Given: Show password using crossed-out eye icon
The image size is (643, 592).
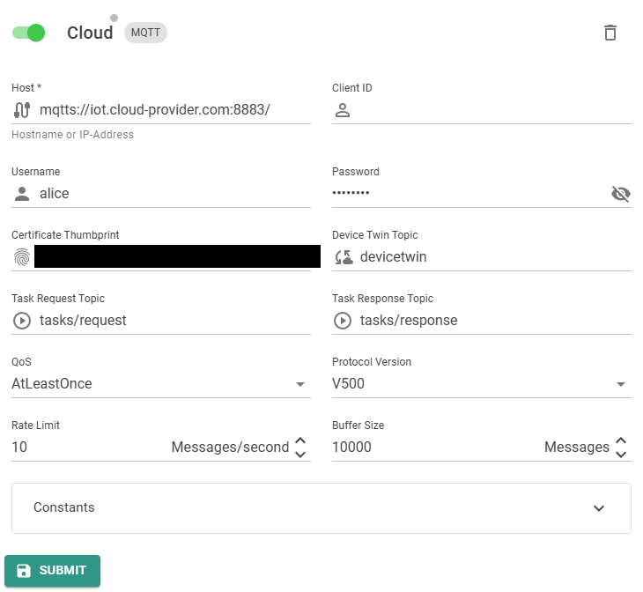Looking at the screenshot, I should [620, 194].
